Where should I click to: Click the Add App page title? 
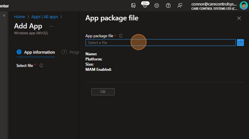28,26
